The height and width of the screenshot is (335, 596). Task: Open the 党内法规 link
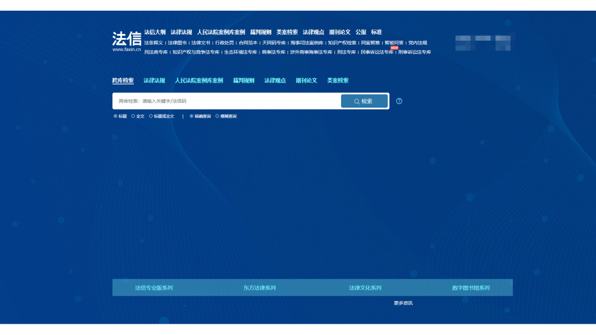pyautogui.click(x=417, y=43)
